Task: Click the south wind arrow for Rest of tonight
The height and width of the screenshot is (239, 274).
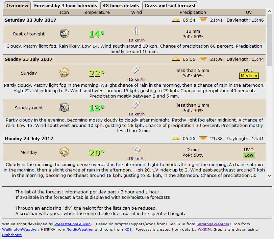Action: tap(136, 31)
